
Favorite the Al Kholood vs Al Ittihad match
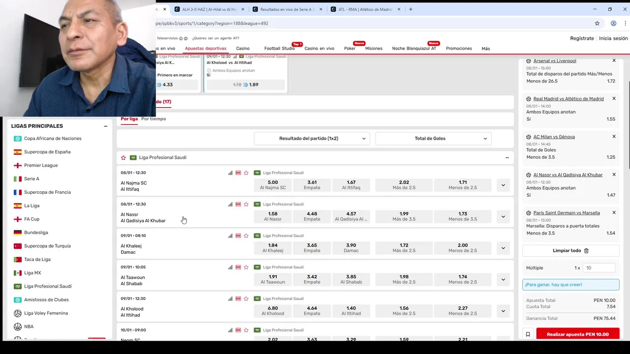click(x=246, y=299)
